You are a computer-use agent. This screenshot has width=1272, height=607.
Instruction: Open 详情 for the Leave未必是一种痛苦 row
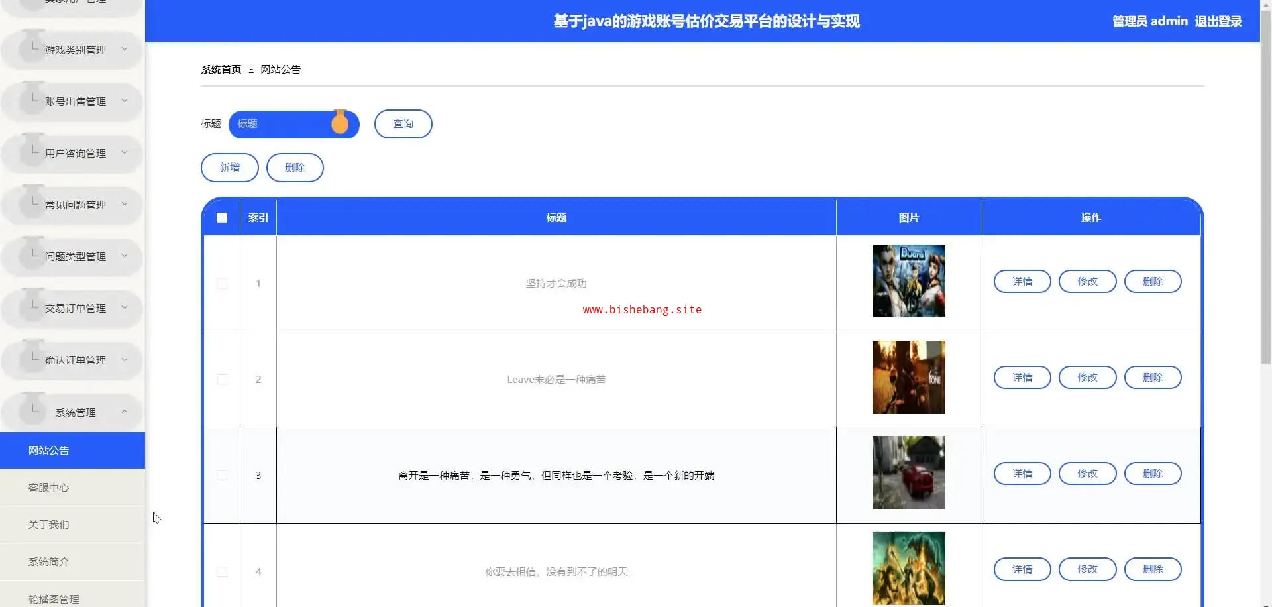coord(1022,378)
